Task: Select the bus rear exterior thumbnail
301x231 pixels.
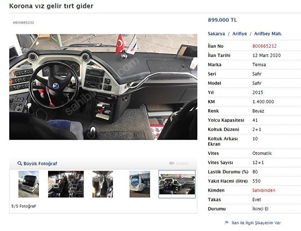Action: pyautogui.click(x=140, y=184)
